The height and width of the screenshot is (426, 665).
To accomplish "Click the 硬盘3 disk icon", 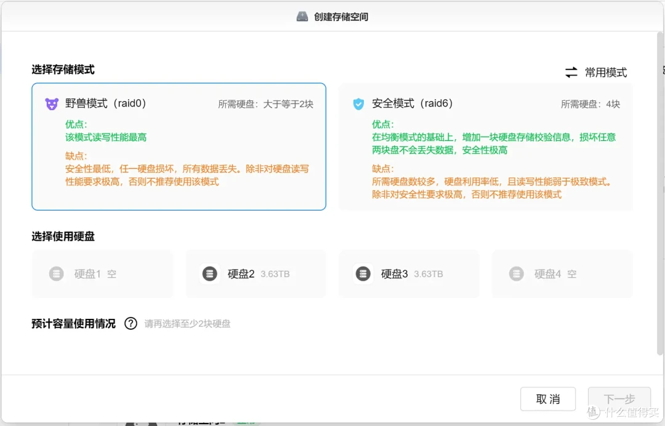I will [363, 274].
